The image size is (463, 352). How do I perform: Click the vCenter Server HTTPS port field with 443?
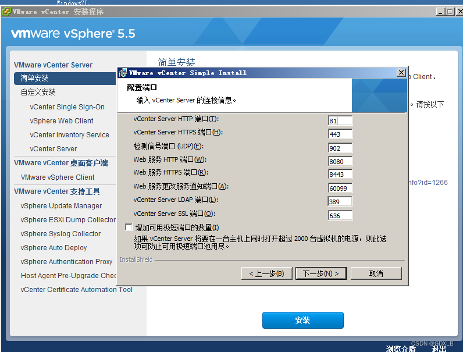pos(340,134)
